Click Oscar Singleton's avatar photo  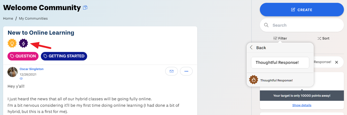pyautogui.click(x=13, y=72)
